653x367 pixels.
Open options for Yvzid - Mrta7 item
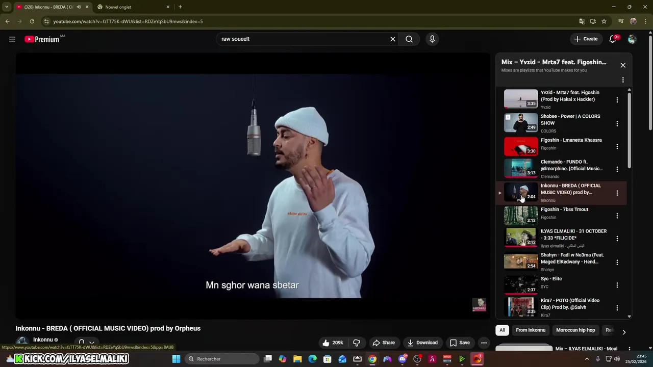pyautogui.click(x=617, y=100)
